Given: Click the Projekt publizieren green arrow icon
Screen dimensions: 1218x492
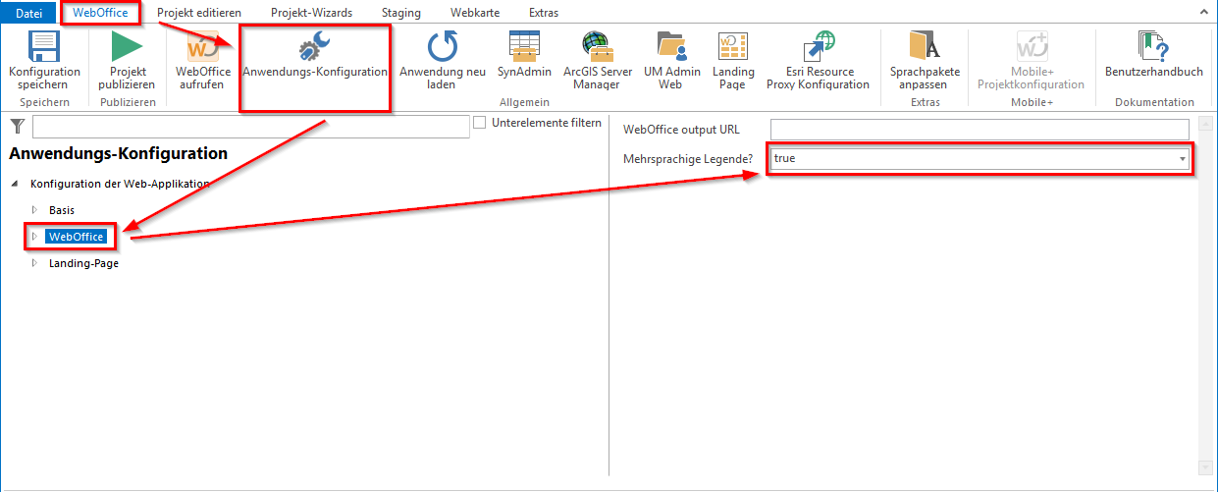Looking at the screenshot, I should [x=127, y=46].
